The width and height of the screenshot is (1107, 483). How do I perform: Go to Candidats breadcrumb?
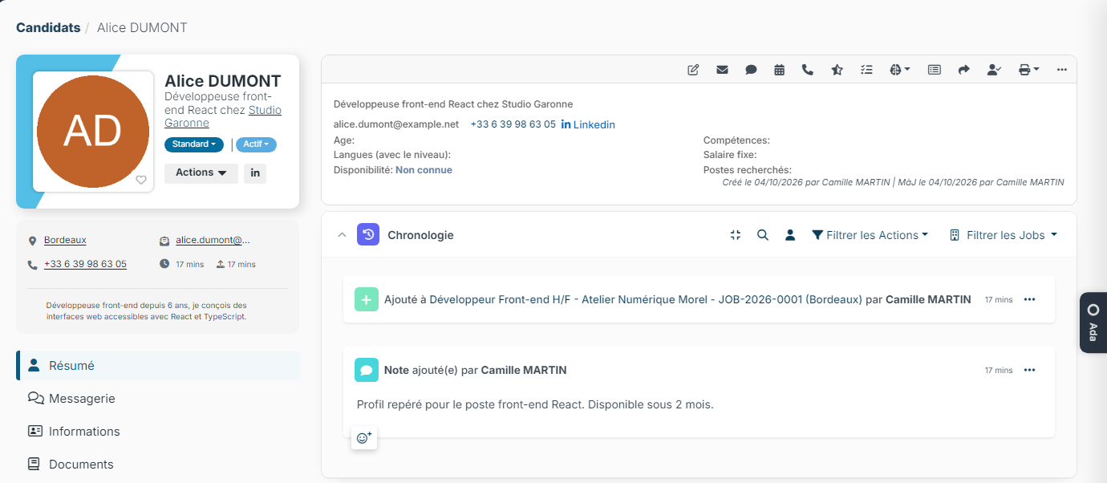48,27
